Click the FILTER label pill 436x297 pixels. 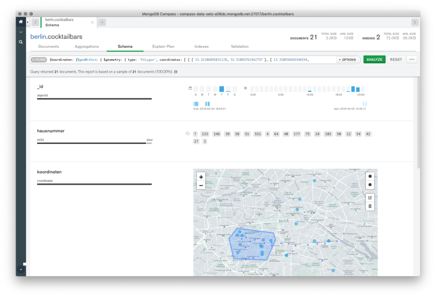(39, 60)
